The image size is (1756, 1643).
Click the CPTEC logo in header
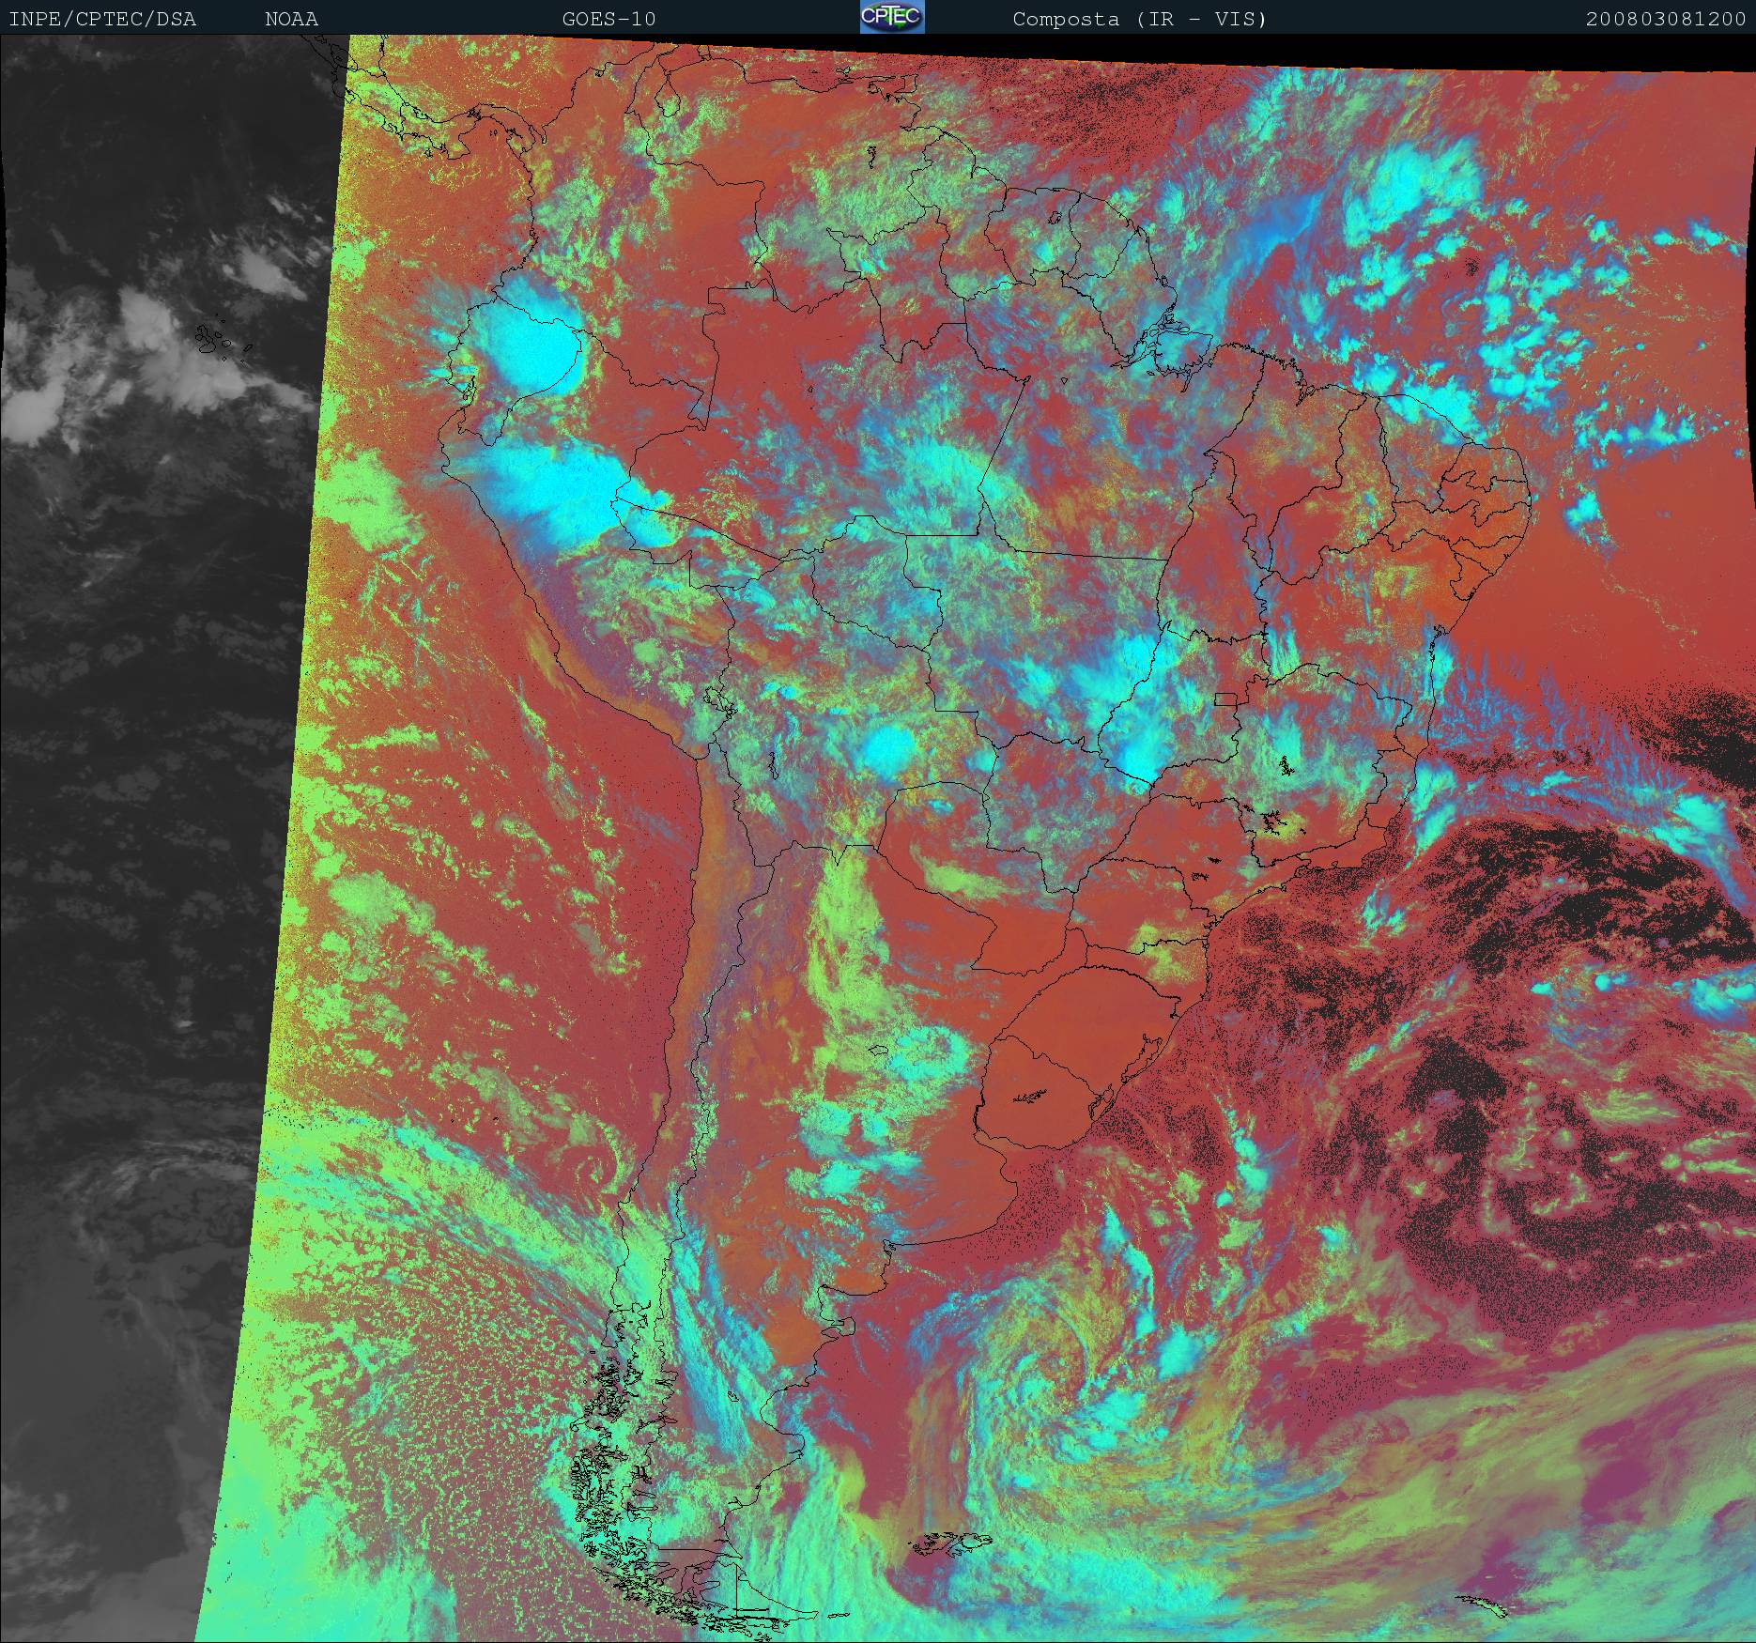click(891, 17)
